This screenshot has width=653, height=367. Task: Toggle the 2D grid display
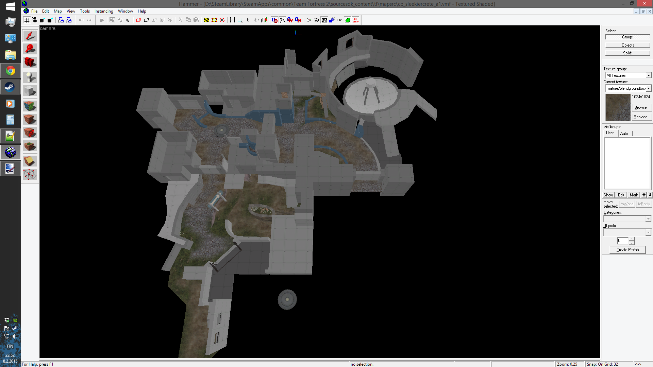click(x=27, y=20)
